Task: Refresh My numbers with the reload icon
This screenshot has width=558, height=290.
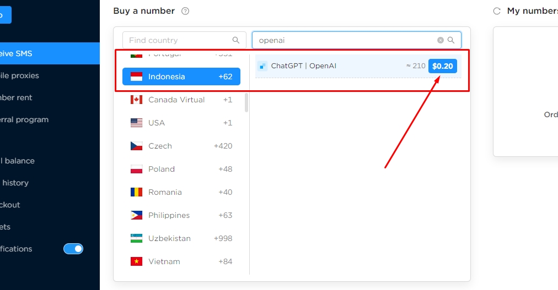Action: [x=497, y=11]
